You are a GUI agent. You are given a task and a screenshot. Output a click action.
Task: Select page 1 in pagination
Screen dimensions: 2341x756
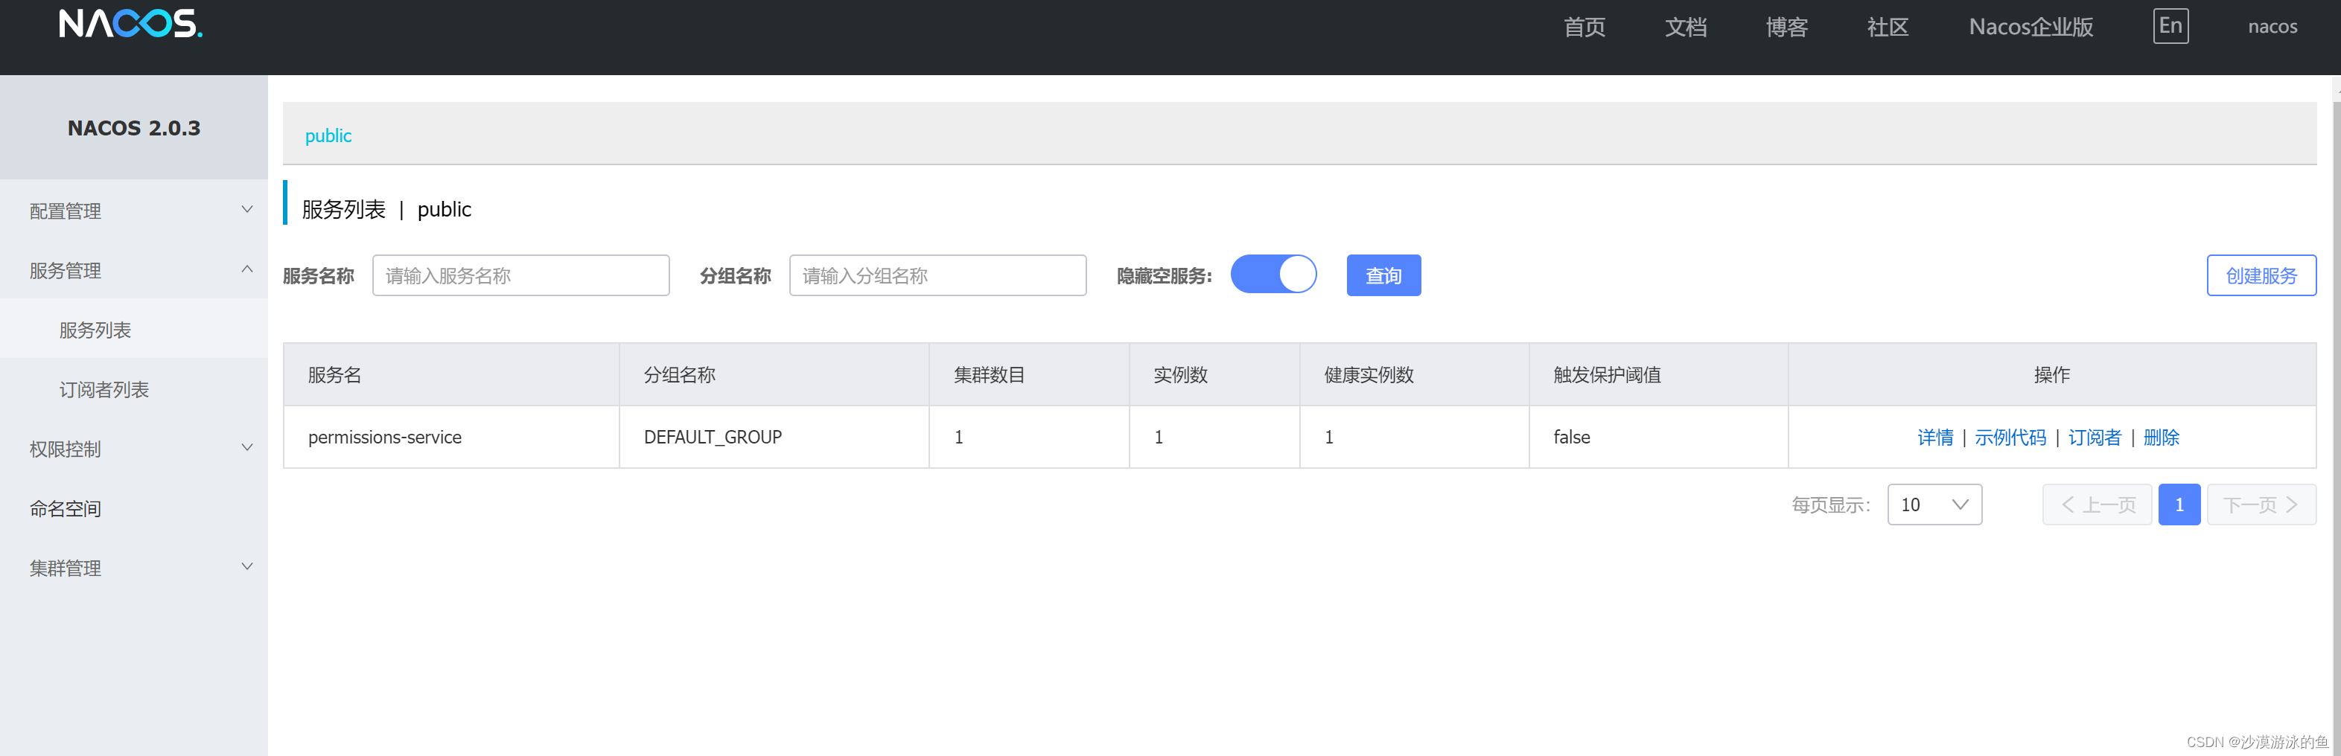[2179, 504]
